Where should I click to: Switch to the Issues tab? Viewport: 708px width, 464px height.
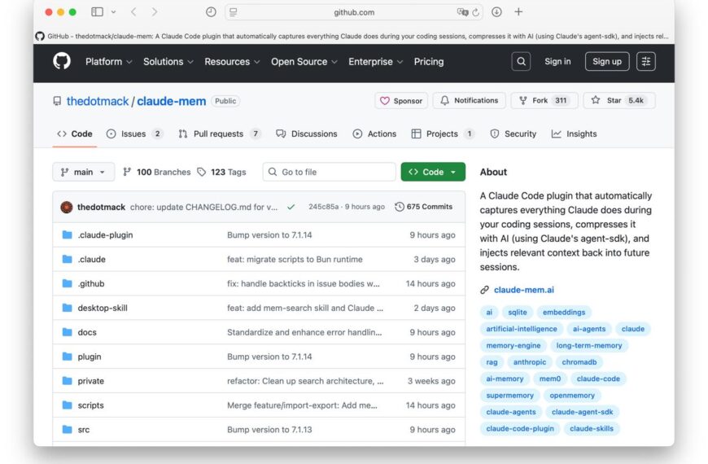coord(134,134)
